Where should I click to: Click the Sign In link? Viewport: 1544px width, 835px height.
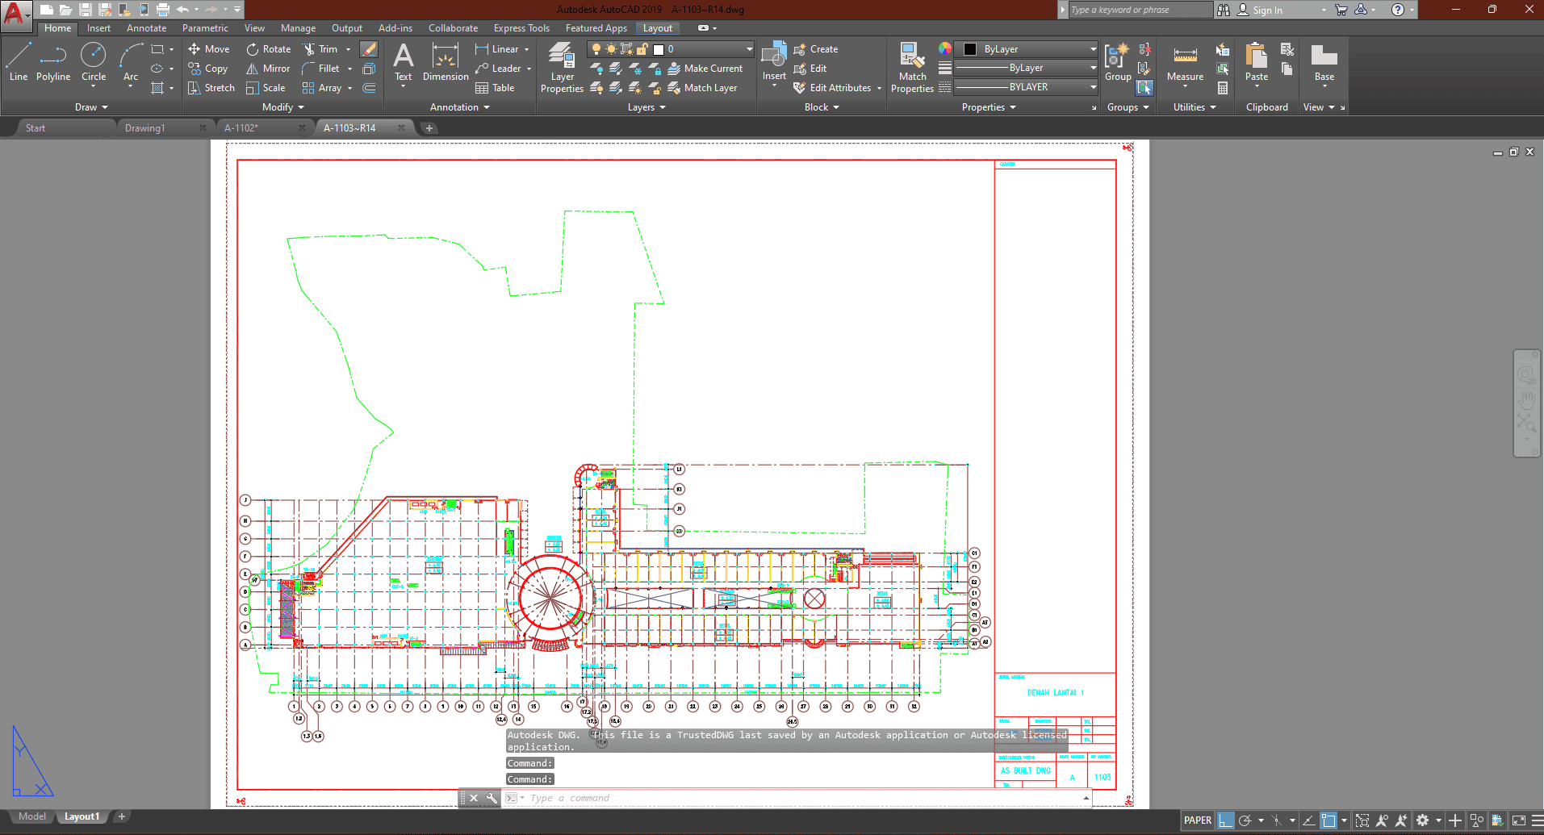coord(1267,10)
